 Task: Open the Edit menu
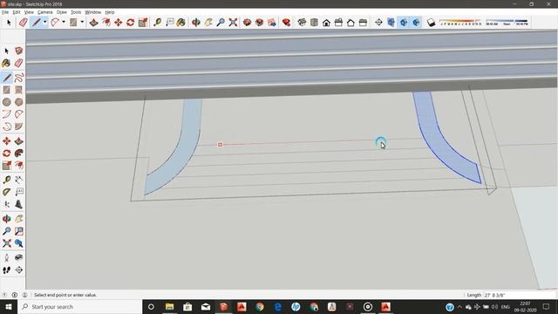point(17,12)
